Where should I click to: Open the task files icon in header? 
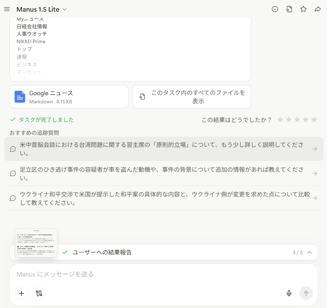click(289, 9)
